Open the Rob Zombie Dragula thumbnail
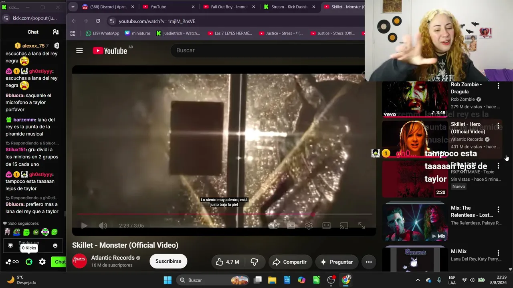The height and width of the screenshot is (288, 513). [414, 99]
